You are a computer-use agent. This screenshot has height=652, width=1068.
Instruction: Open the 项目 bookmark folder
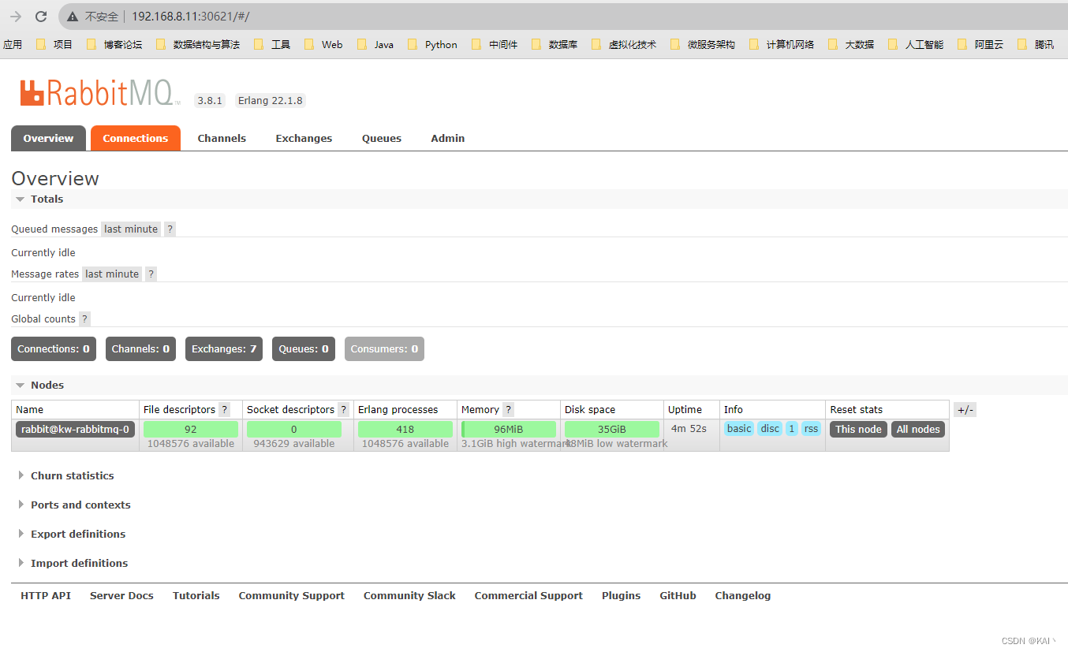point(54,45)
